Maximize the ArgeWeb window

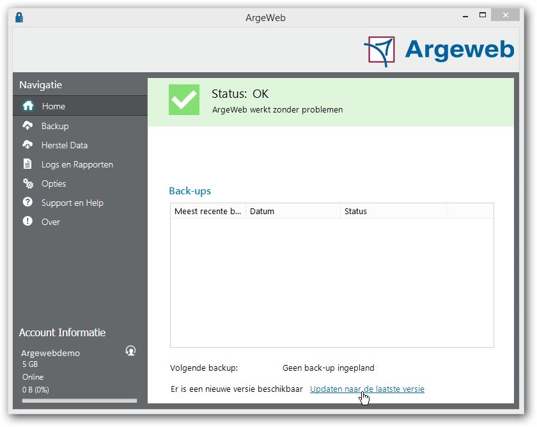[483, 15]
